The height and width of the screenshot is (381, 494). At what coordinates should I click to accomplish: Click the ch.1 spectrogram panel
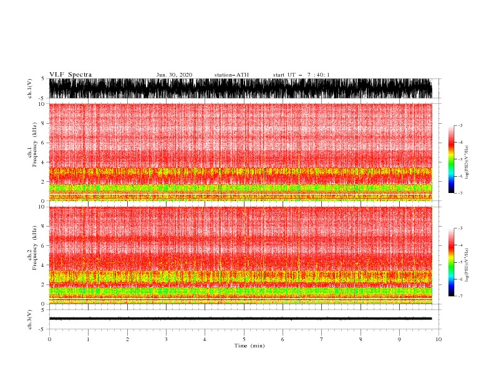241,152
